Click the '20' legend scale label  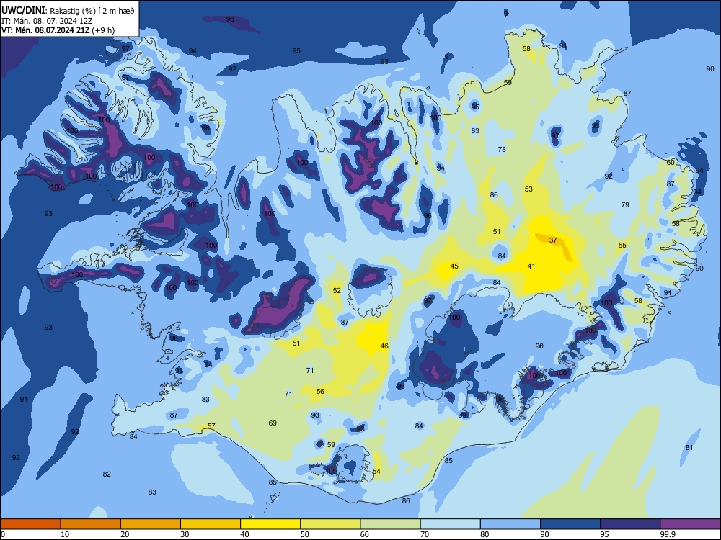point(125,534)
